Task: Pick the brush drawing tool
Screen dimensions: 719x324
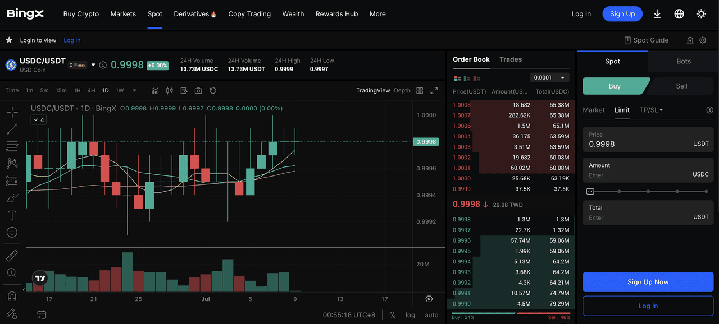Action: (12, 198)
